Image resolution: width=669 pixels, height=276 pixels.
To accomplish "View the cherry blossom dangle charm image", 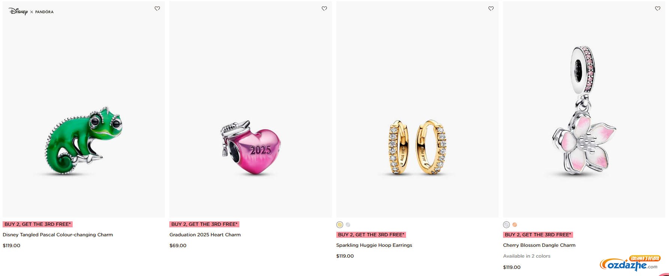I will (x=584, y=109).
